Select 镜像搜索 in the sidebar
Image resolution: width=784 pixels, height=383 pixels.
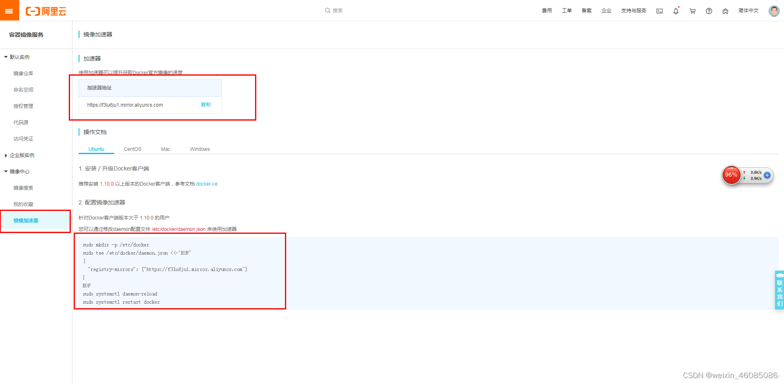pyautogui.click(x=23, y=188)
